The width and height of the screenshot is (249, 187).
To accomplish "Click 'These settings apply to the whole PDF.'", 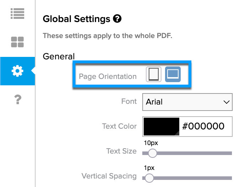I will pyautogui.click(x=107, y=36).
